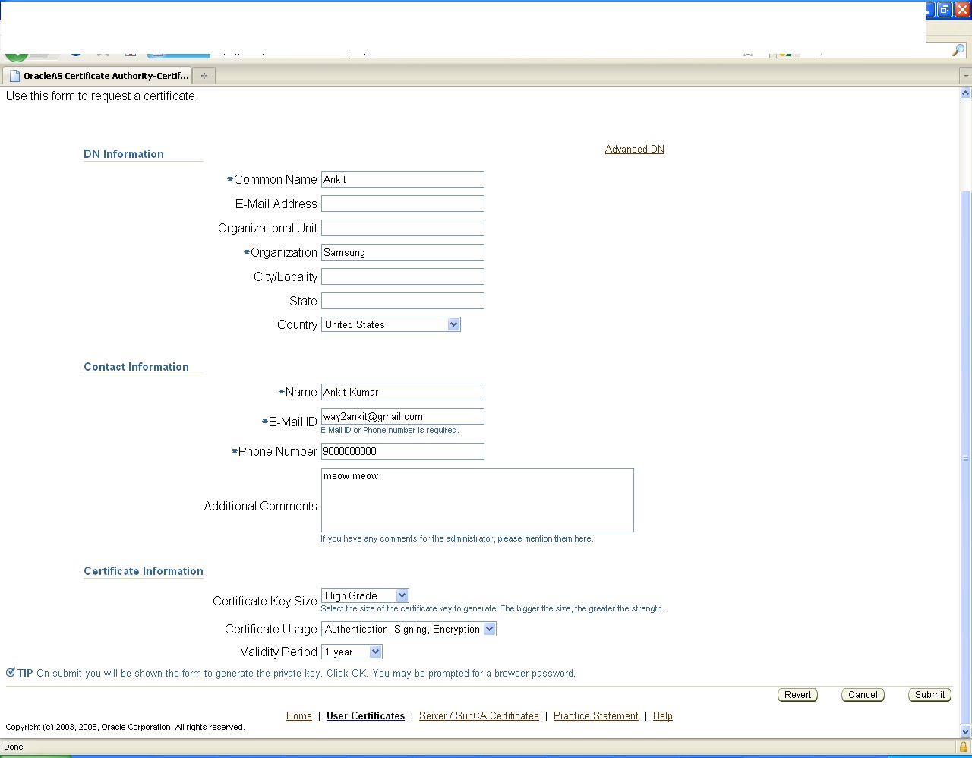
Task: Click the Revert button
Action: tap(798, 695)
